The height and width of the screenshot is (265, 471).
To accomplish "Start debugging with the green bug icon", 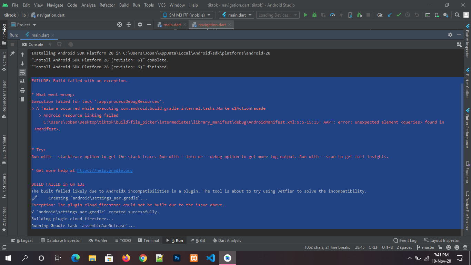I will click(x=314, y=15).
